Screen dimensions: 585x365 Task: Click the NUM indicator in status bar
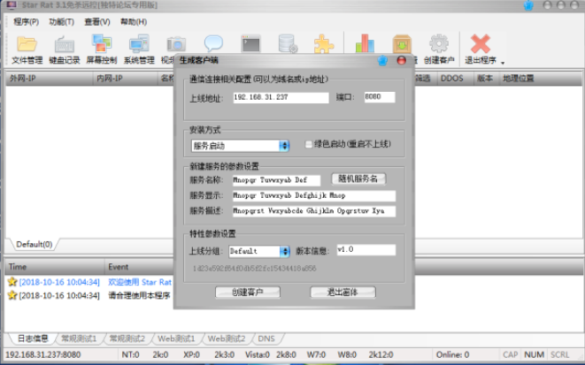534,354
